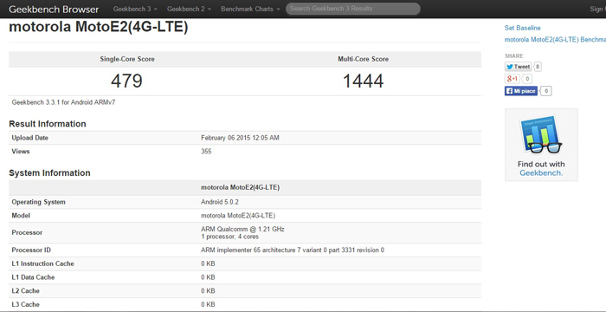Select the Views label
The height and width of the screenshot is (312, 606).
pyautogui.click(x=21, y=152)
